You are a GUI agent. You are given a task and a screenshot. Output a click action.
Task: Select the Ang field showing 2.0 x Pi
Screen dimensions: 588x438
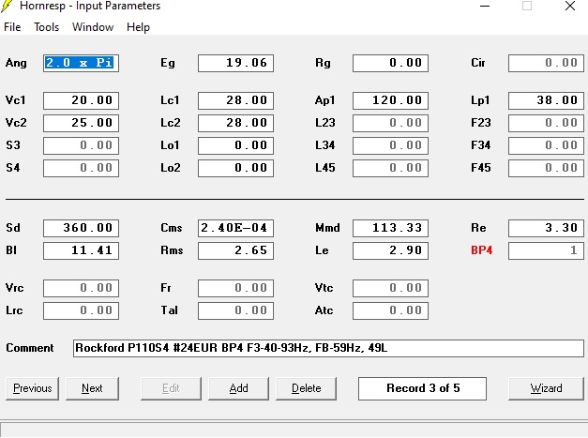click(81, 63)
